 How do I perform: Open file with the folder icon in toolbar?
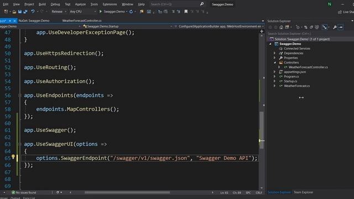coord(14,12)
